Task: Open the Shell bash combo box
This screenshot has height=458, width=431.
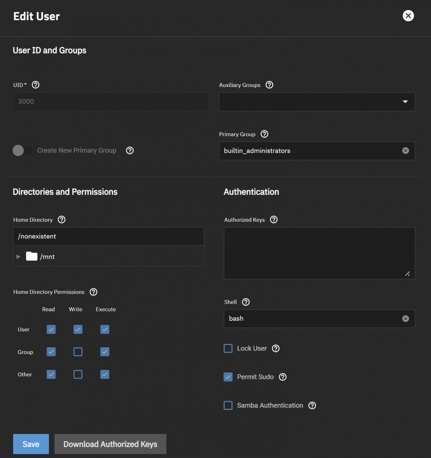Action: pos(319,319)
